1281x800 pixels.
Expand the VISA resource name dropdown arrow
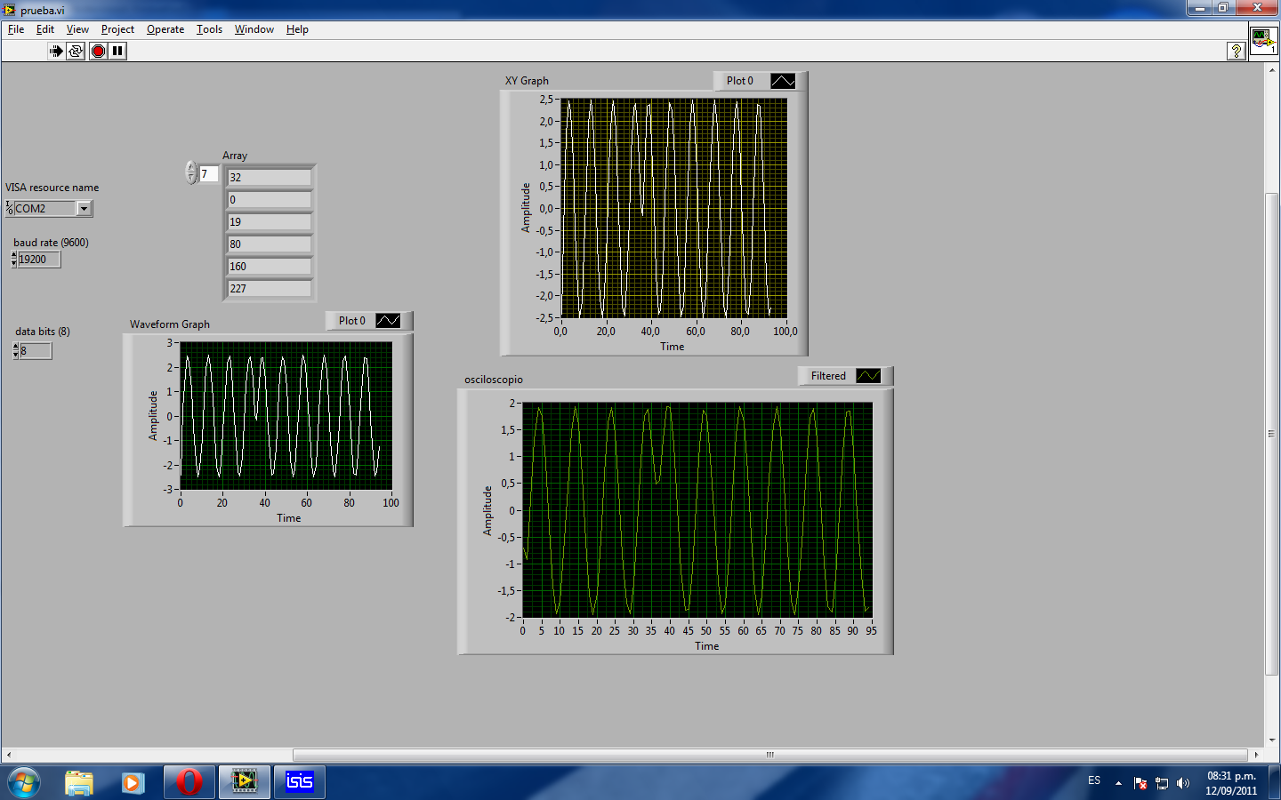[x=84, y=209]
